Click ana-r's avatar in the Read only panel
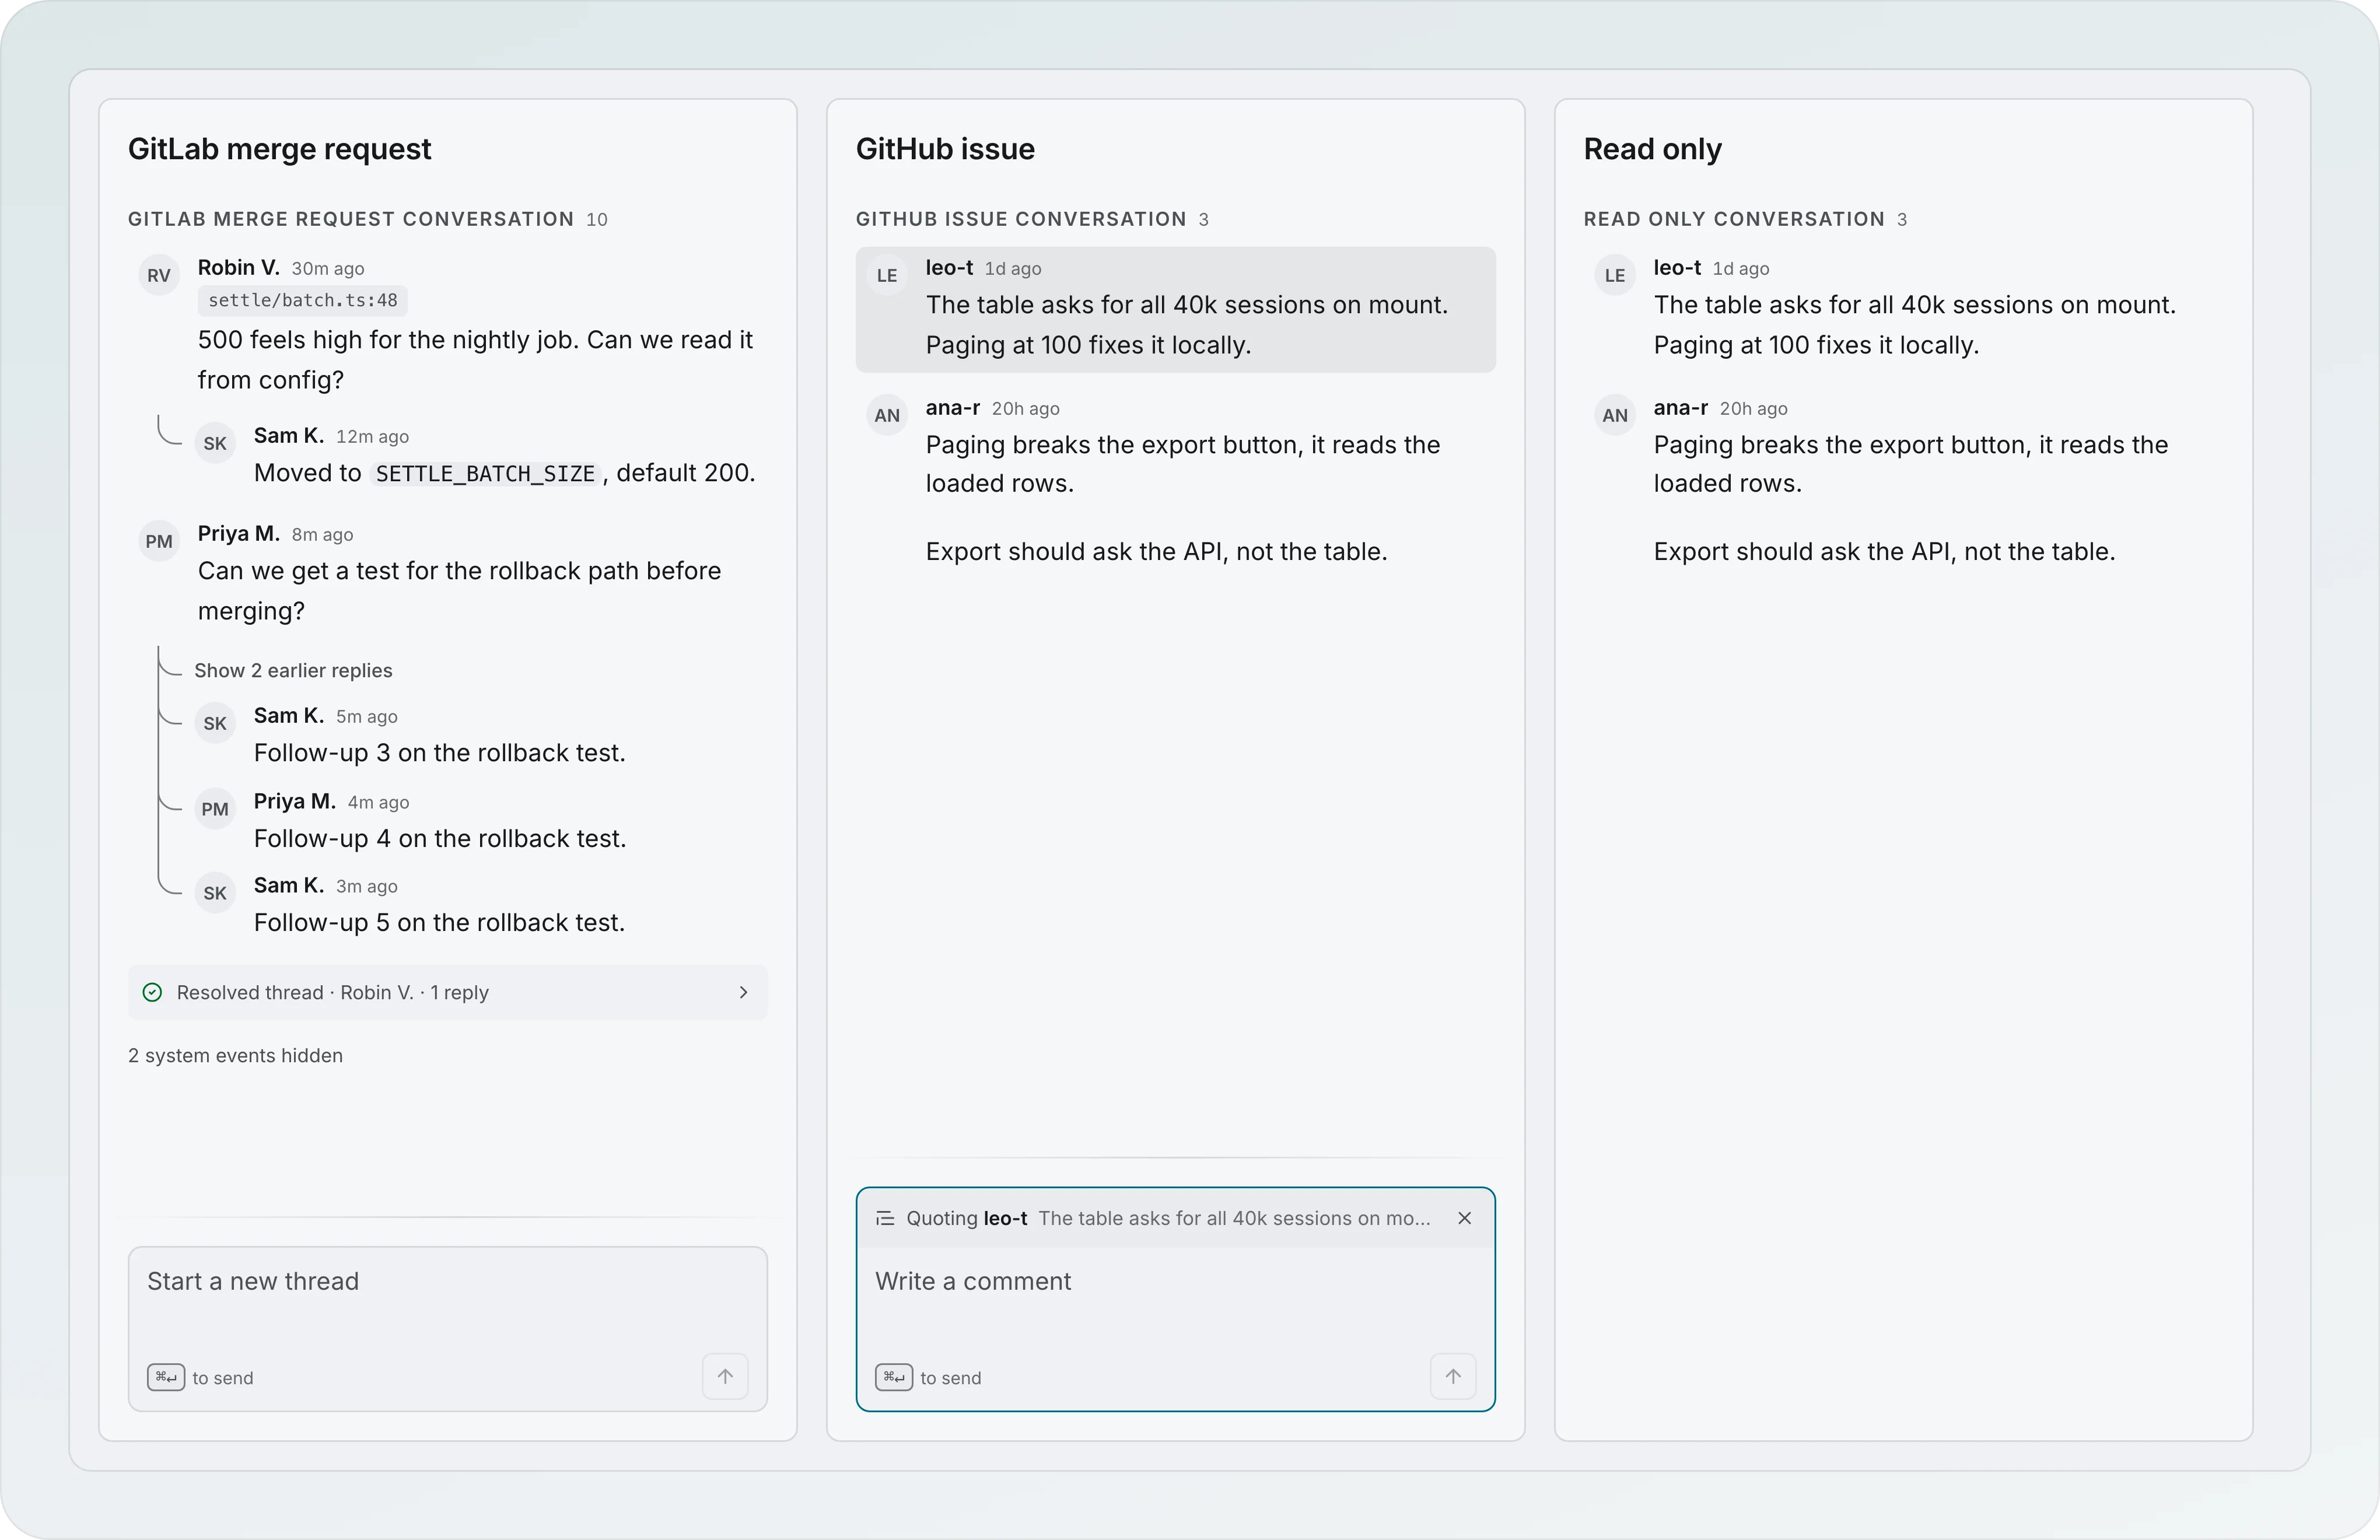This screenshot has width=2380, height=1540. tap(1615, 415)
